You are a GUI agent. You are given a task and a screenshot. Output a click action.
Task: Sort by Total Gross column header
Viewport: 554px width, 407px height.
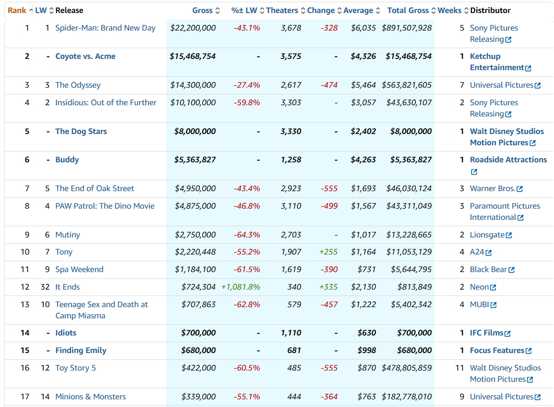click(408, 10)
